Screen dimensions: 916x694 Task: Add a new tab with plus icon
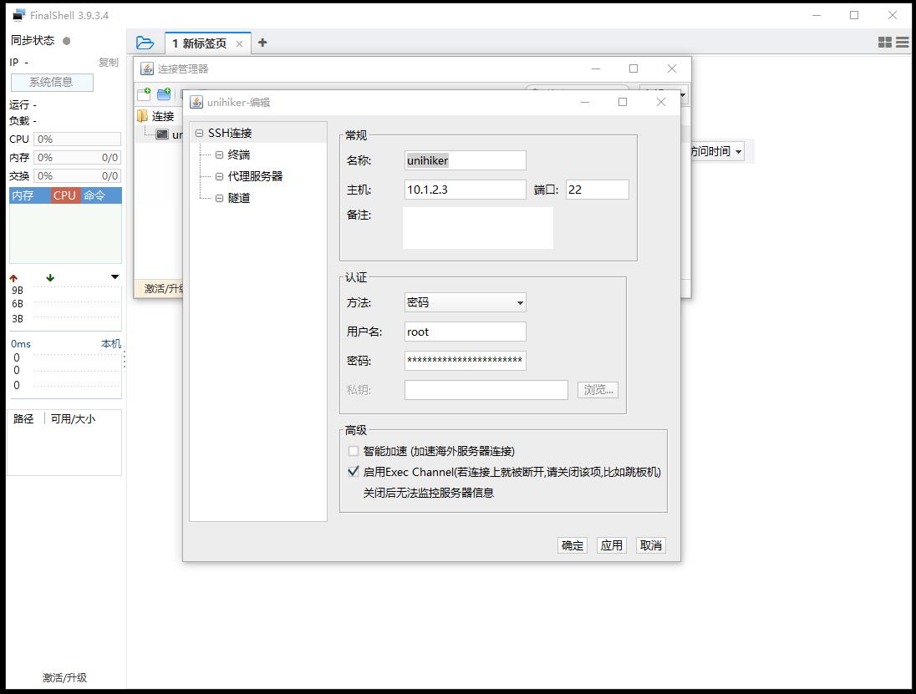click(x=262, y=43)
